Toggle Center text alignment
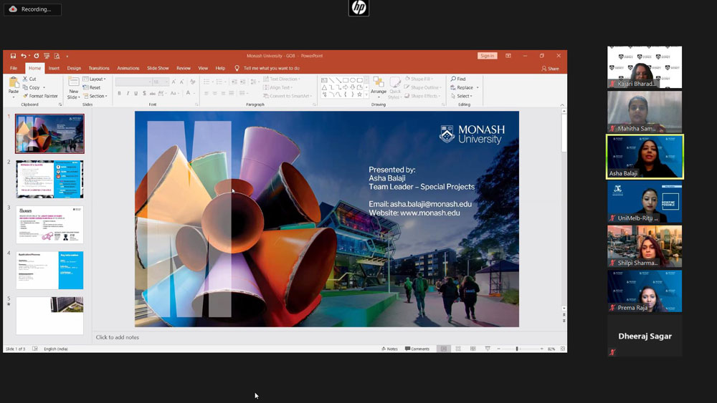Viewport: 717px width, 403px height. tap(214, 93)
